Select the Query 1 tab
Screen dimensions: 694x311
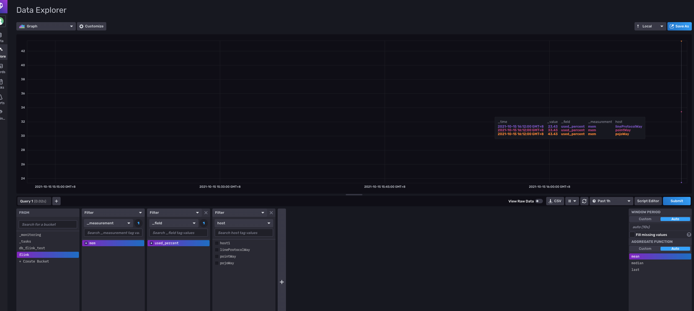coord(33,201)
